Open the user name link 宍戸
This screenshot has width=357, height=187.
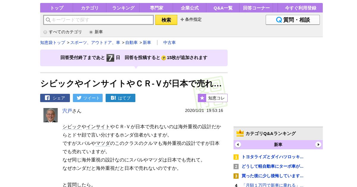(x=67, y=111)
